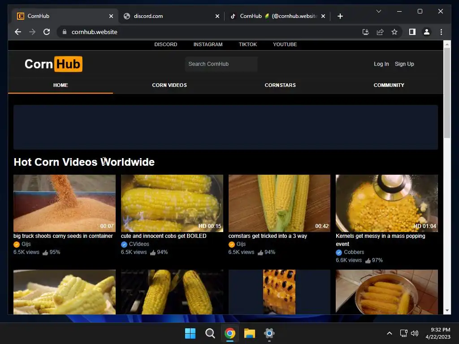Toggle the browser side panel icon

412,32
